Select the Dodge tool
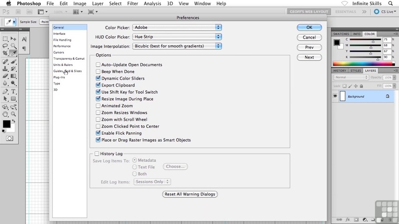399x224 pixels. coord(13,83)
